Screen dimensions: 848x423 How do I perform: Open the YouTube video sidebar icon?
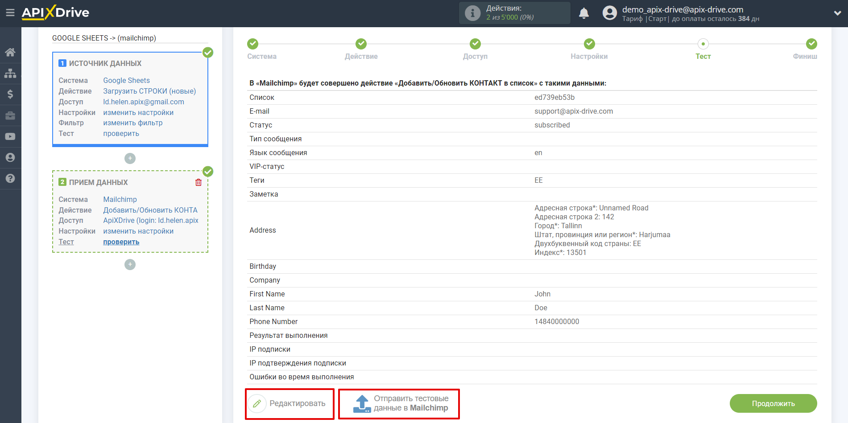[10, 136]
